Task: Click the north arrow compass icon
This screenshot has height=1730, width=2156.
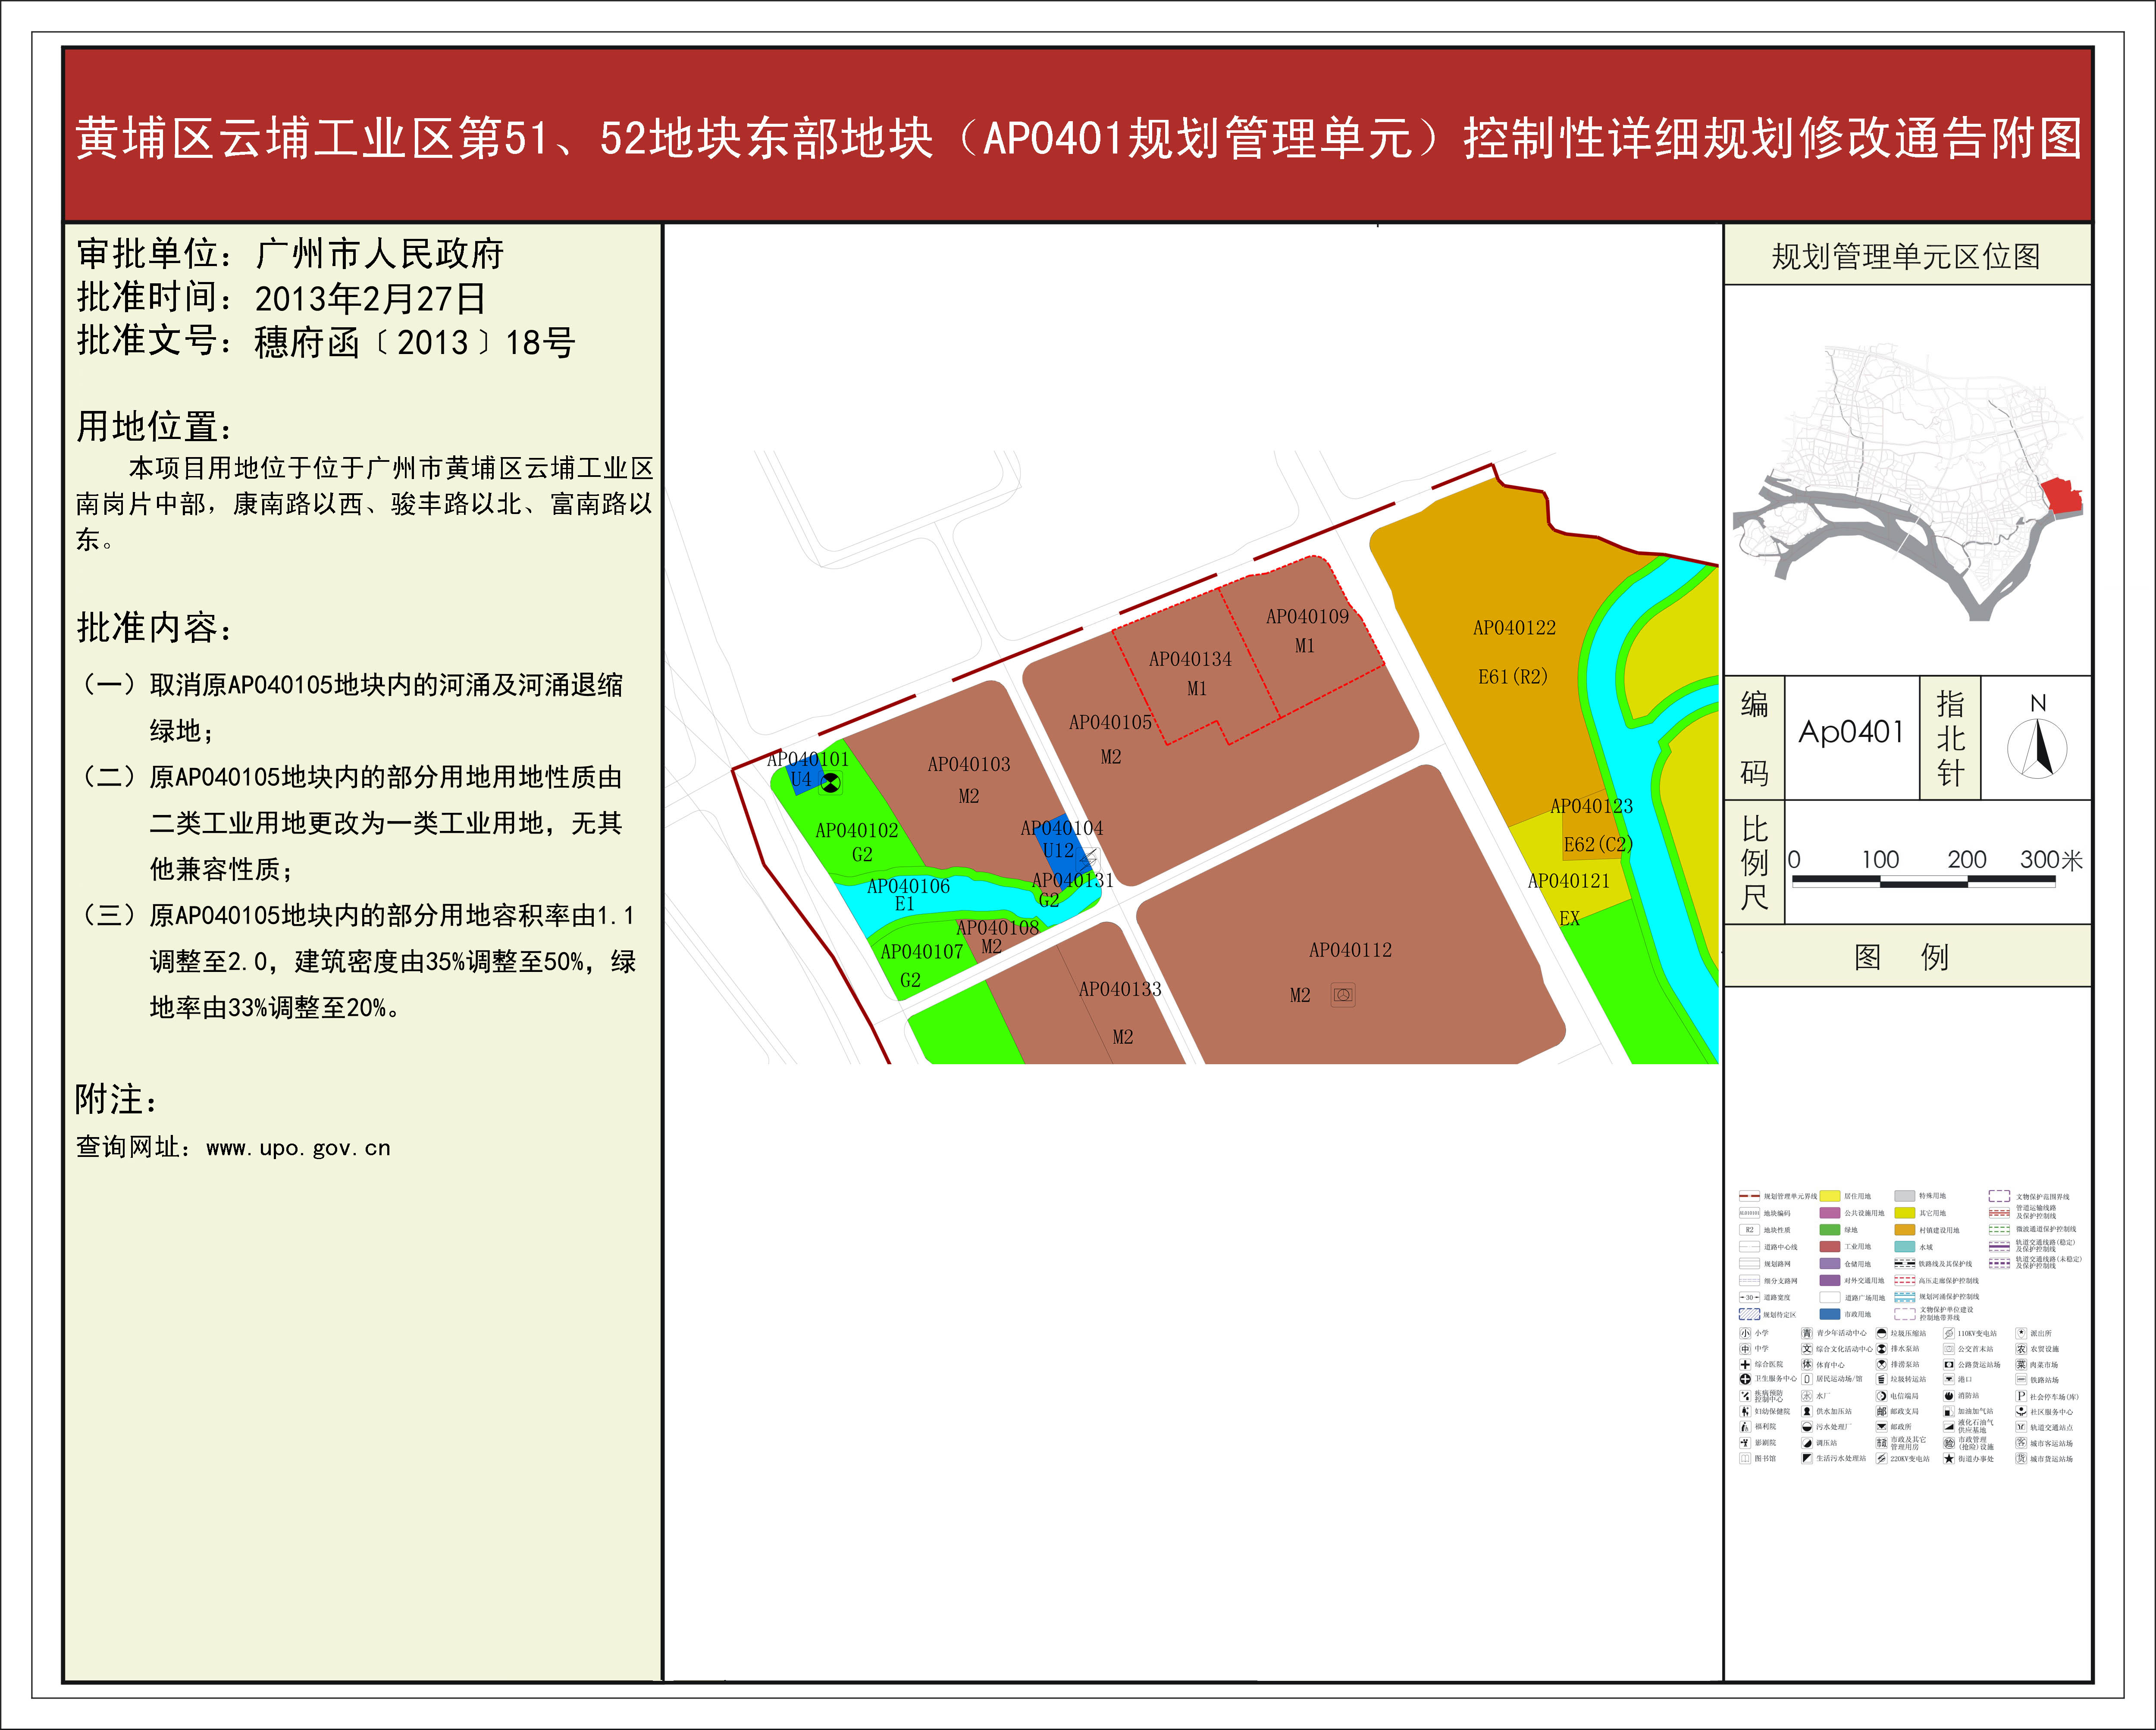Action: tap(2037, 748)
